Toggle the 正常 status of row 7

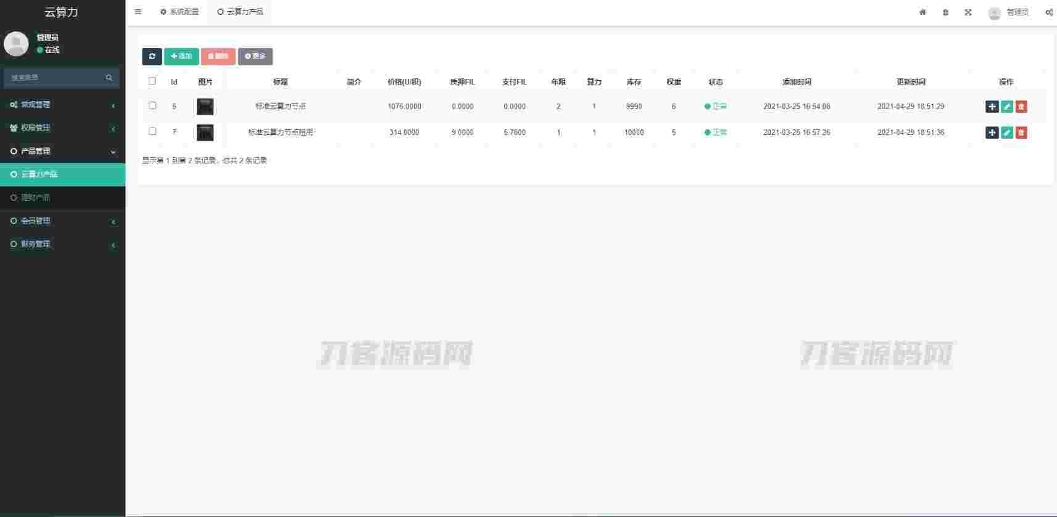[716, 132]
